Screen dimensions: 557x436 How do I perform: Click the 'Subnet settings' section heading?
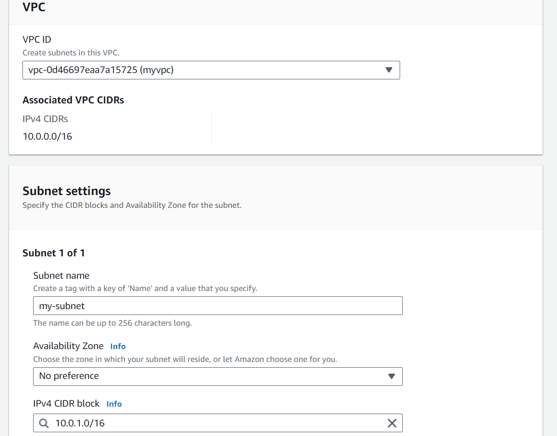67,191
